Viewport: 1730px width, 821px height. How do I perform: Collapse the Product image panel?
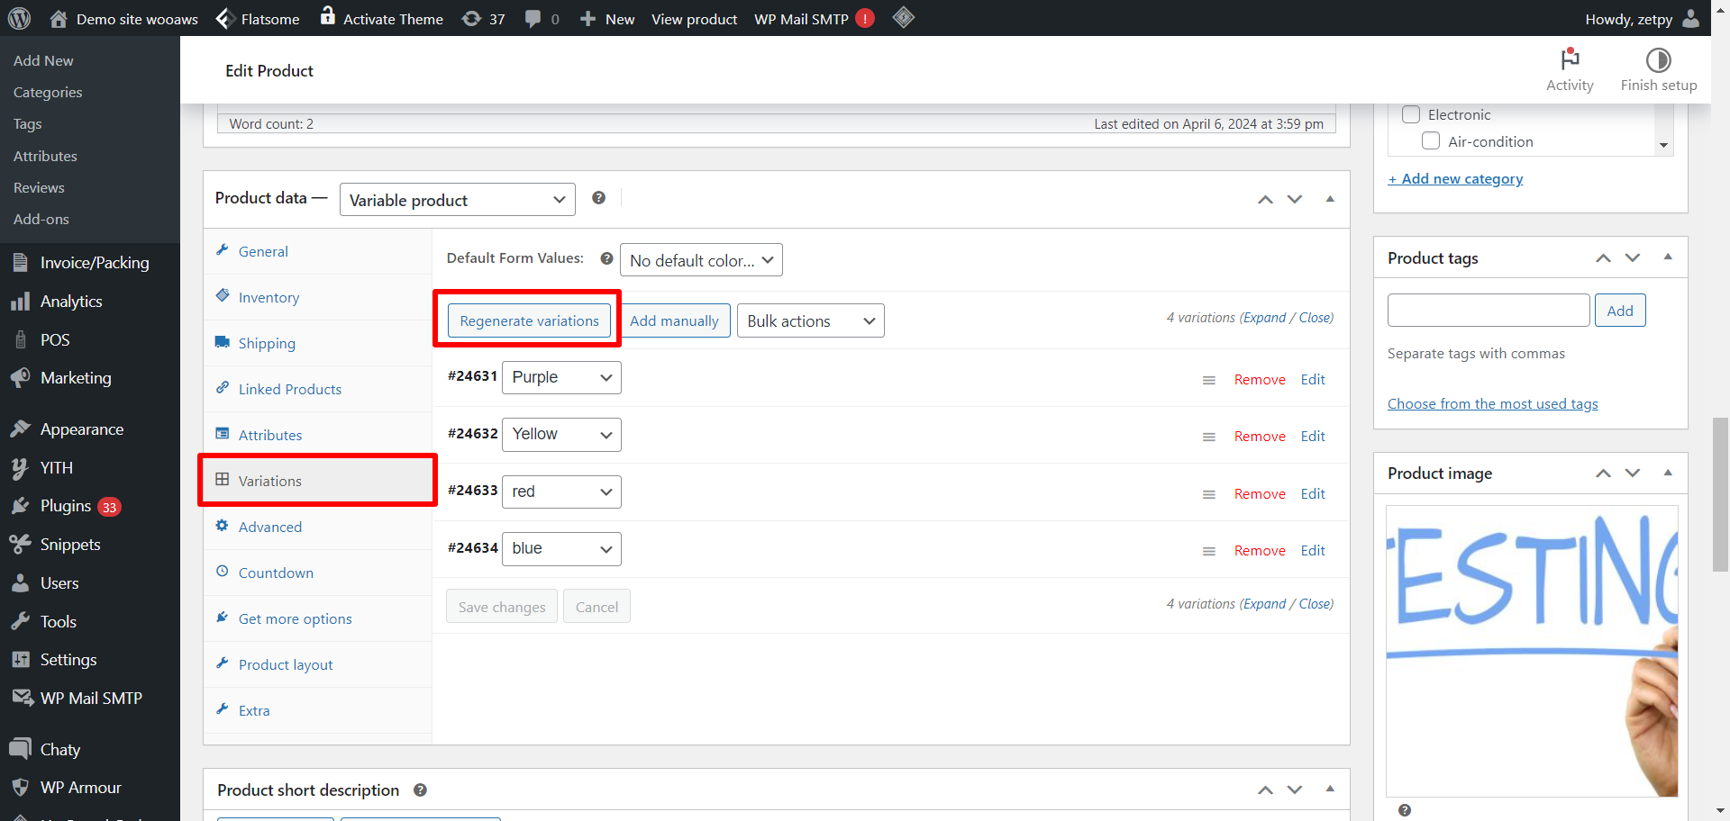(1668, 473)
